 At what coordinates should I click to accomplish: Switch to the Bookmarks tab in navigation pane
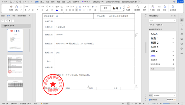pyautogui.click(x=14, y=16)
